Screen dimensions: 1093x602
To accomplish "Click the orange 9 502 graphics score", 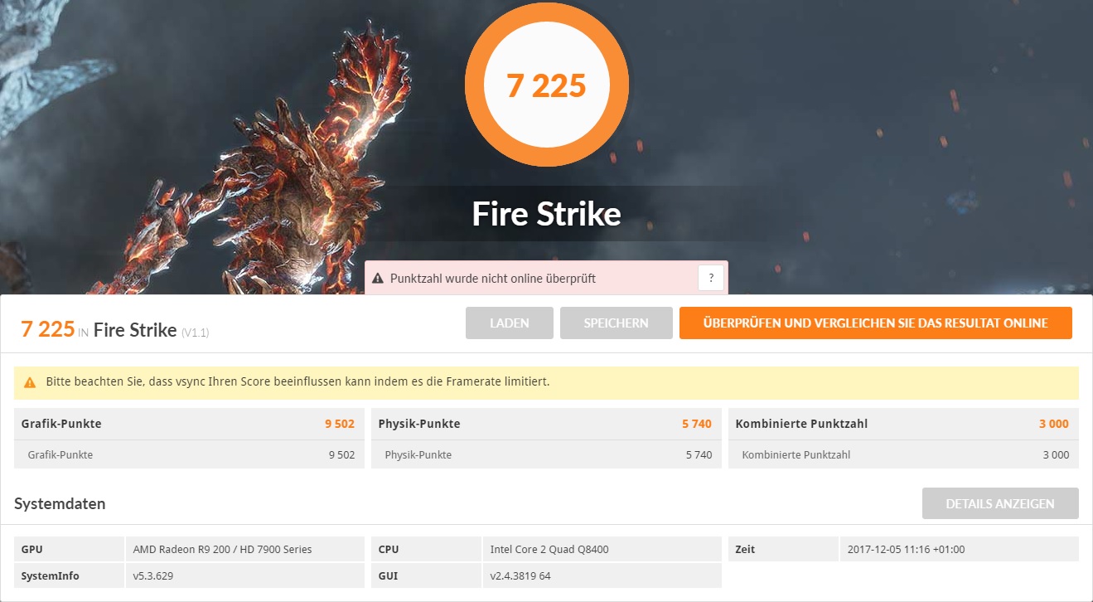I will point(340,424).
